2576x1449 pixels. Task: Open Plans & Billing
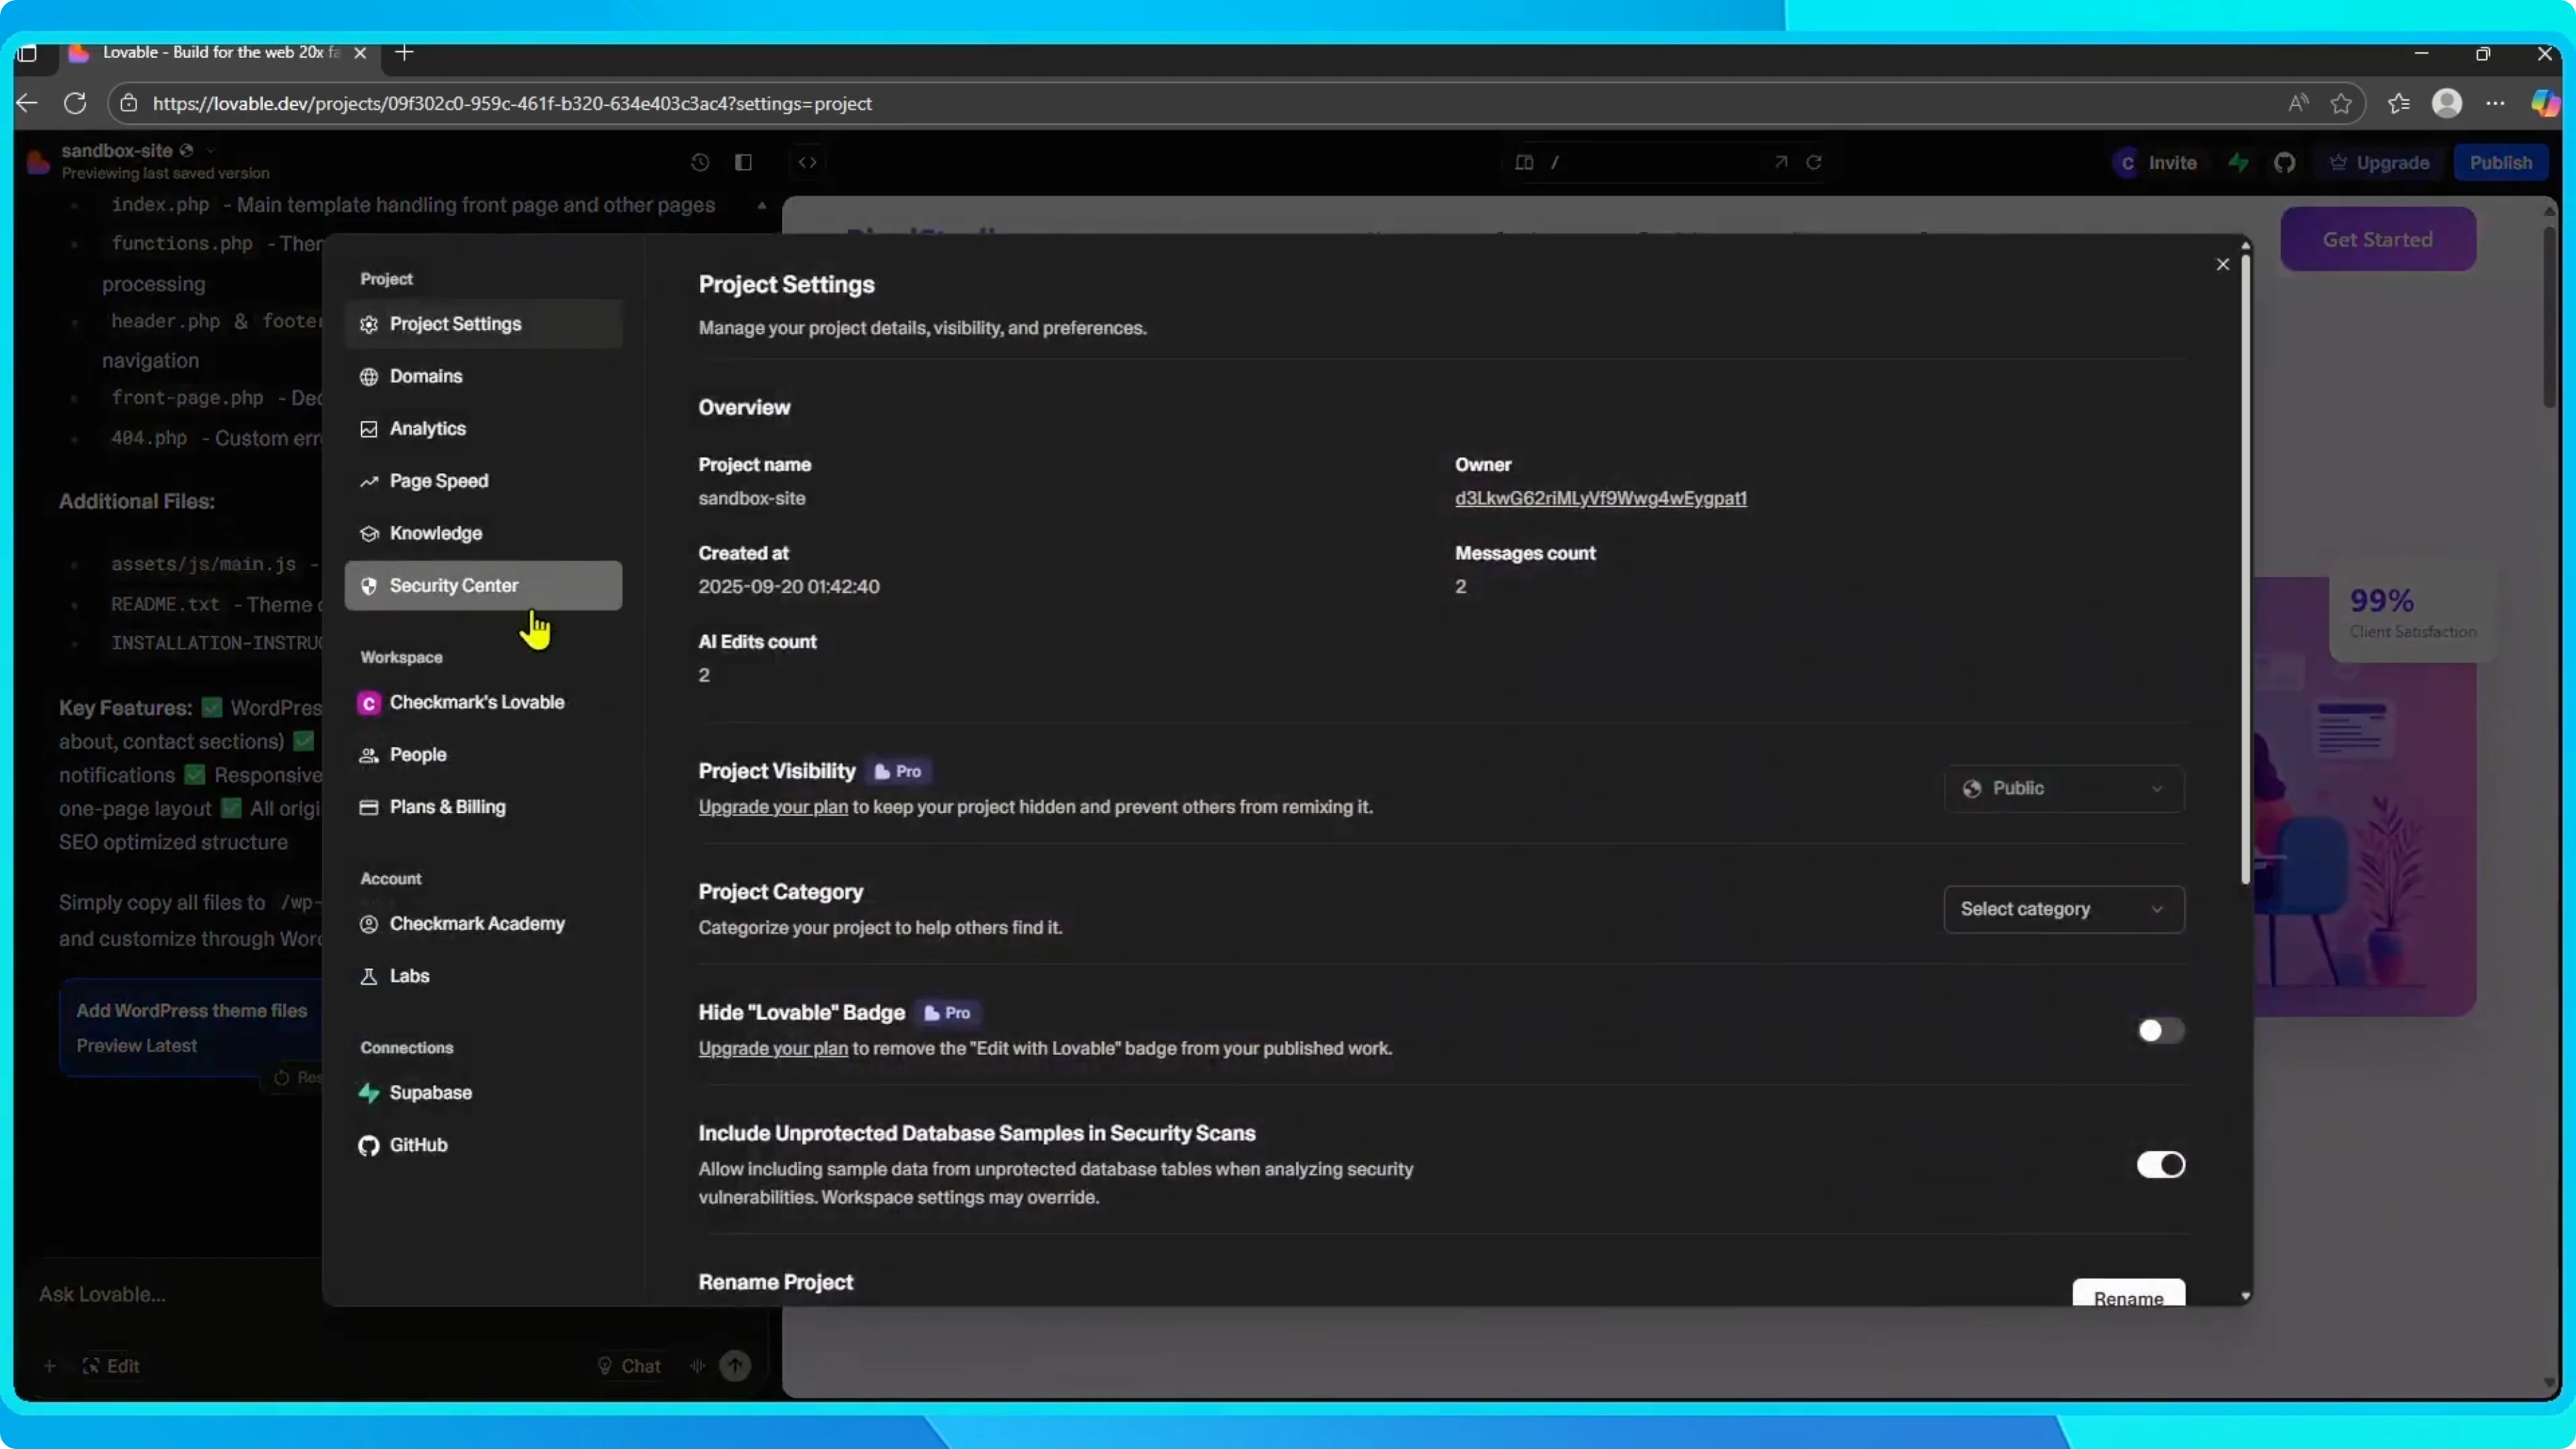[x=483, y=807]
